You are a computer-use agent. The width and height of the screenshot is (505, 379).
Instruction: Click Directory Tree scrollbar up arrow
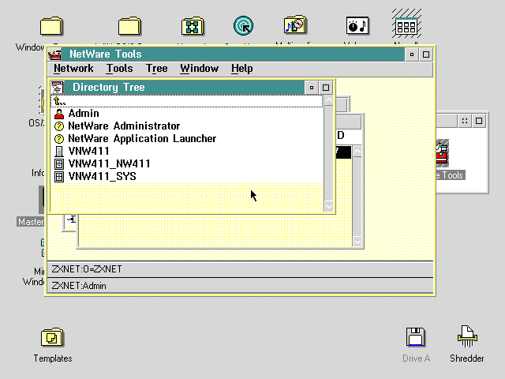[329, 100]
